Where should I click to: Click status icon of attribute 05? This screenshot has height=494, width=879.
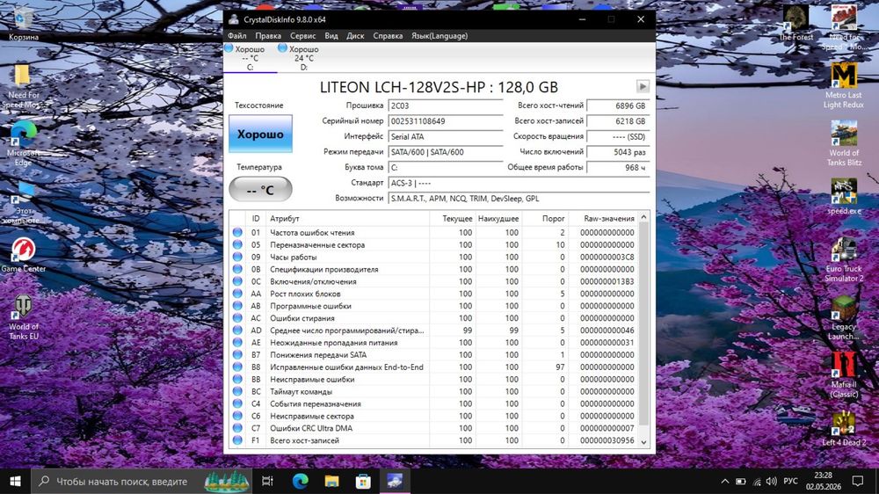[237, 244]
